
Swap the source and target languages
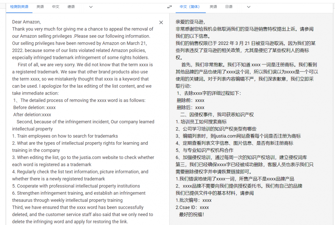(169, 7)
